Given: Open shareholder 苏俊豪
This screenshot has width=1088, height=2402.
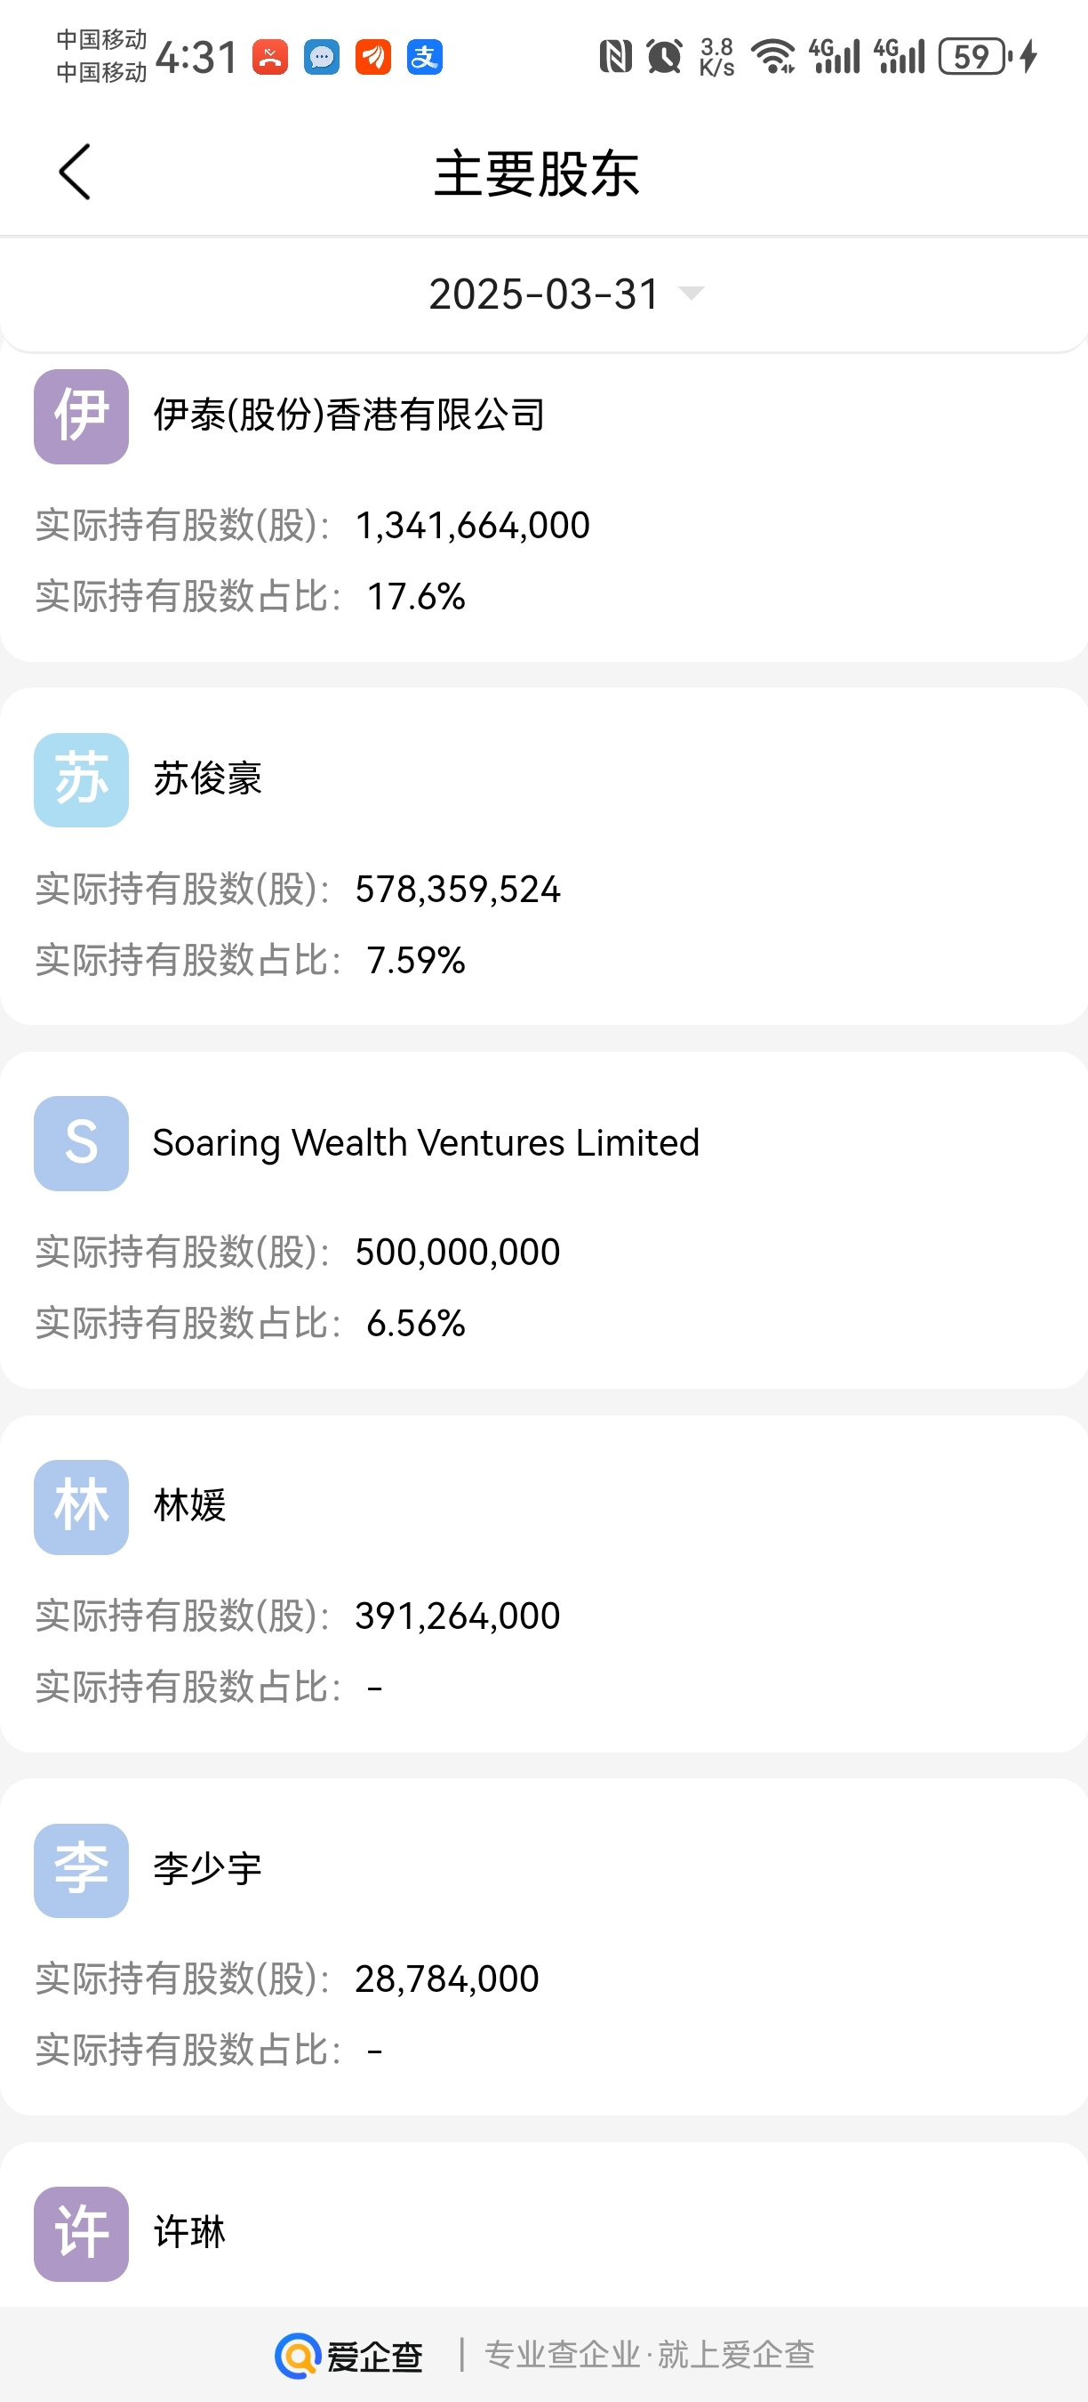Looking at the screenshot, I should point(208,778).
